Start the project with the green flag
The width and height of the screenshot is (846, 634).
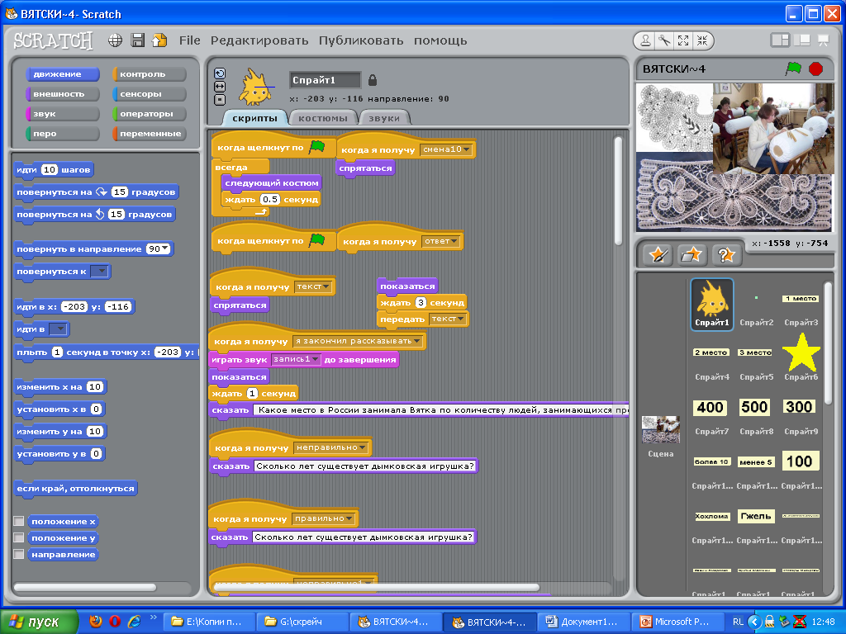[x=793, y=69]
